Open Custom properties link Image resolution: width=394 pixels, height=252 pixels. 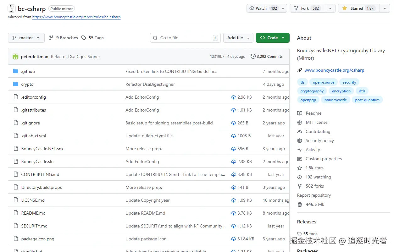click(x=324, y=159)
